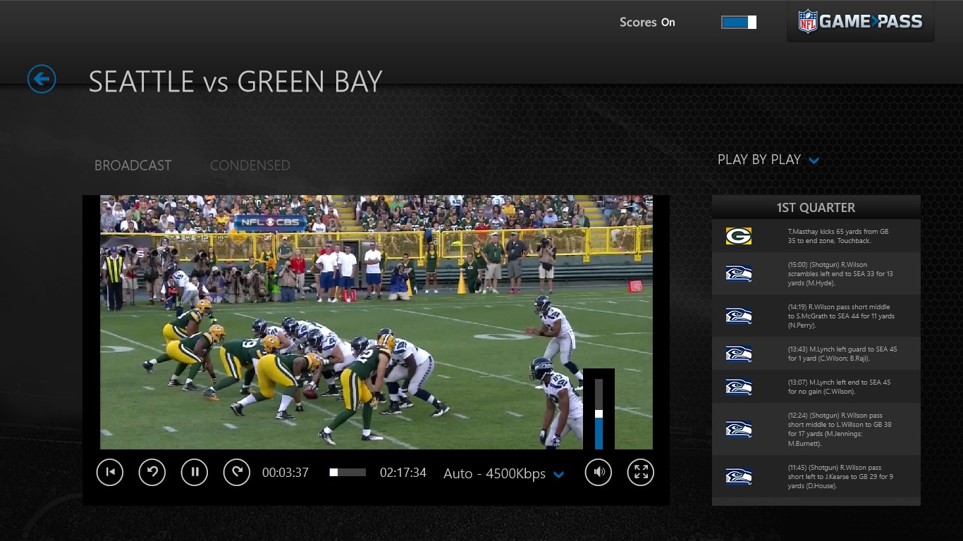Toggle the Scores On switch
Image resolution: width=963 pixels, height=541 pixels.
click(739, 23)
